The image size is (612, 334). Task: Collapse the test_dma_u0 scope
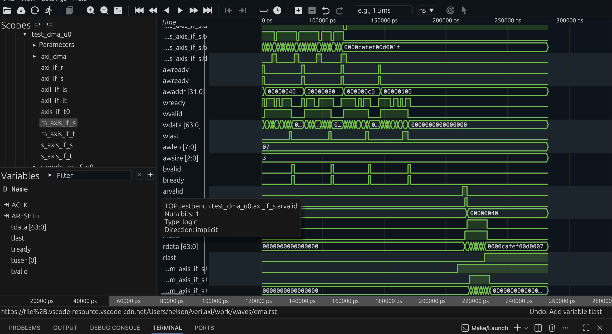pyautogui.click(x=25, y=34)
